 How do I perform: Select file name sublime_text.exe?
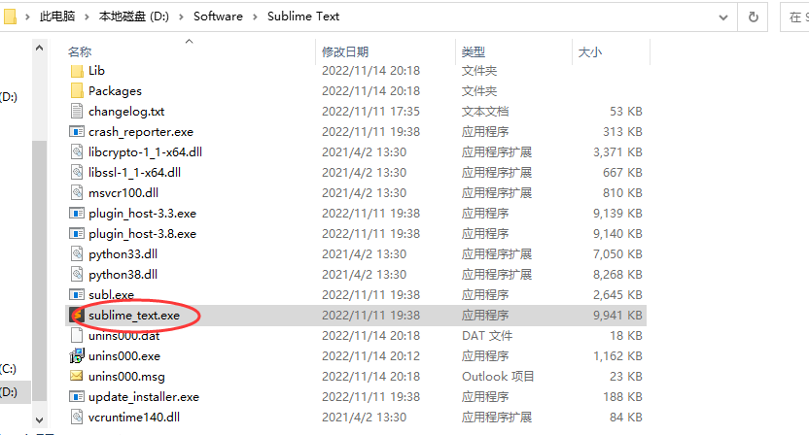[134, 316]
